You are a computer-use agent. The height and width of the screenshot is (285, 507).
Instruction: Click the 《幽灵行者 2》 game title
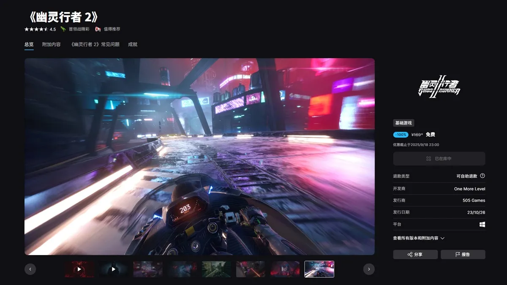pos(63,17)
